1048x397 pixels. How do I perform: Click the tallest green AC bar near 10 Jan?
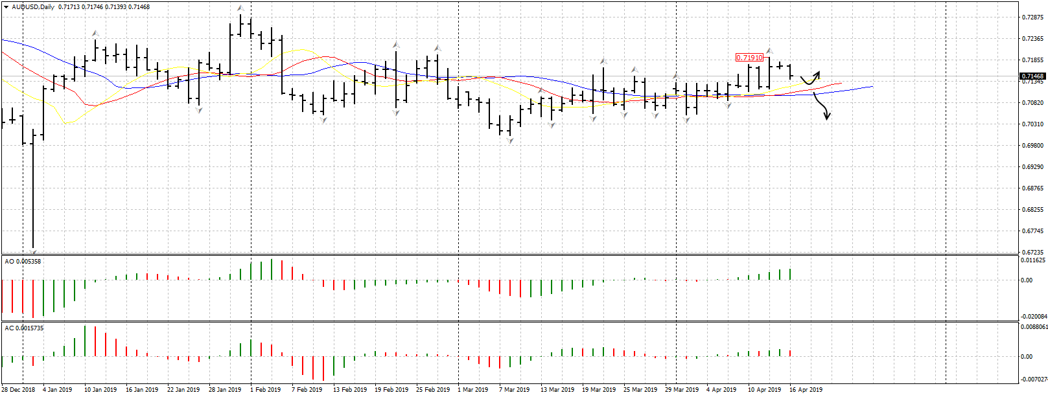(85, 341)
